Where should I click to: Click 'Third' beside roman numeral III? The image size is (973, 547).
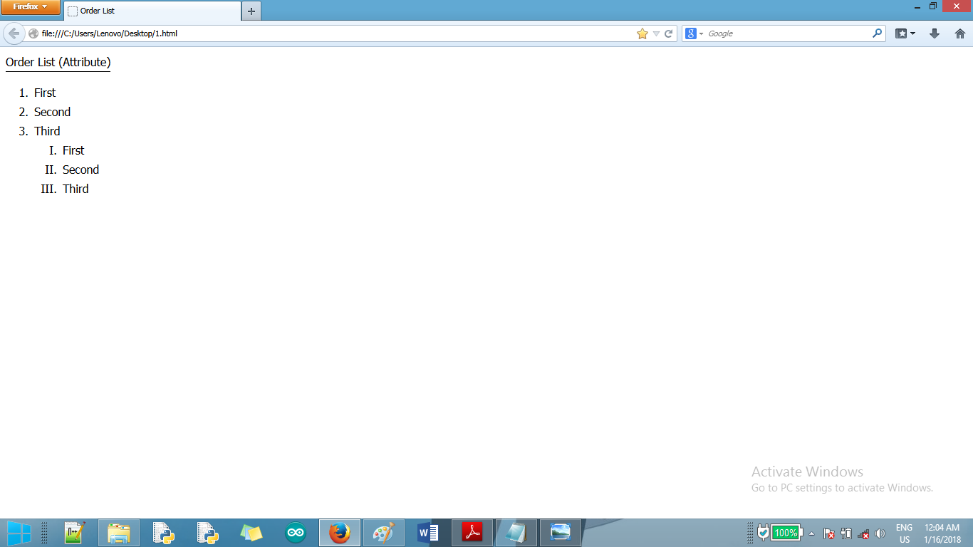click(x=76, y=189)
